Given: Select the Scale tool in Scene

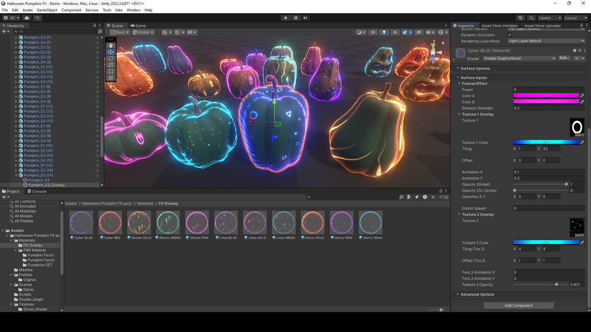Looking at the screenshot, I should pyautogui.click(x=111, y=65).
